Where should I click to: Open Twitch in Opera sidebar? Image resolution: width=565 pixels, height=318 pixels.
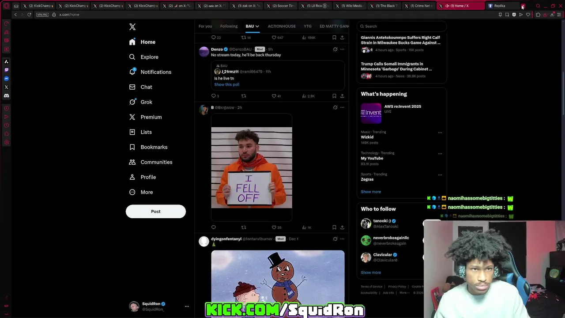tap(6, 70)
